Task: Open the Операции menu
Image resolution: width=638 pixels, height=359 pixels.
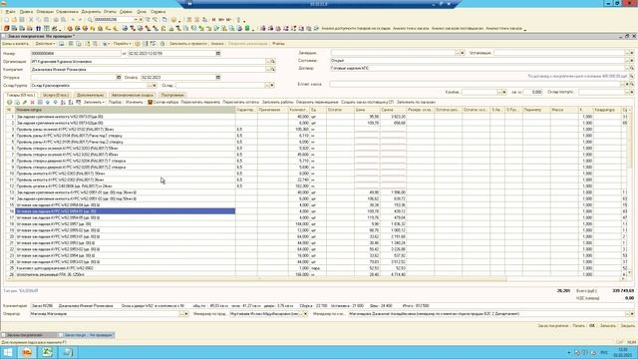Action: point(45,12)
